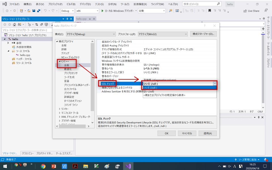Open Google Chrome from the taskbar
Screen dimensions: 272x170
point(43,166)
